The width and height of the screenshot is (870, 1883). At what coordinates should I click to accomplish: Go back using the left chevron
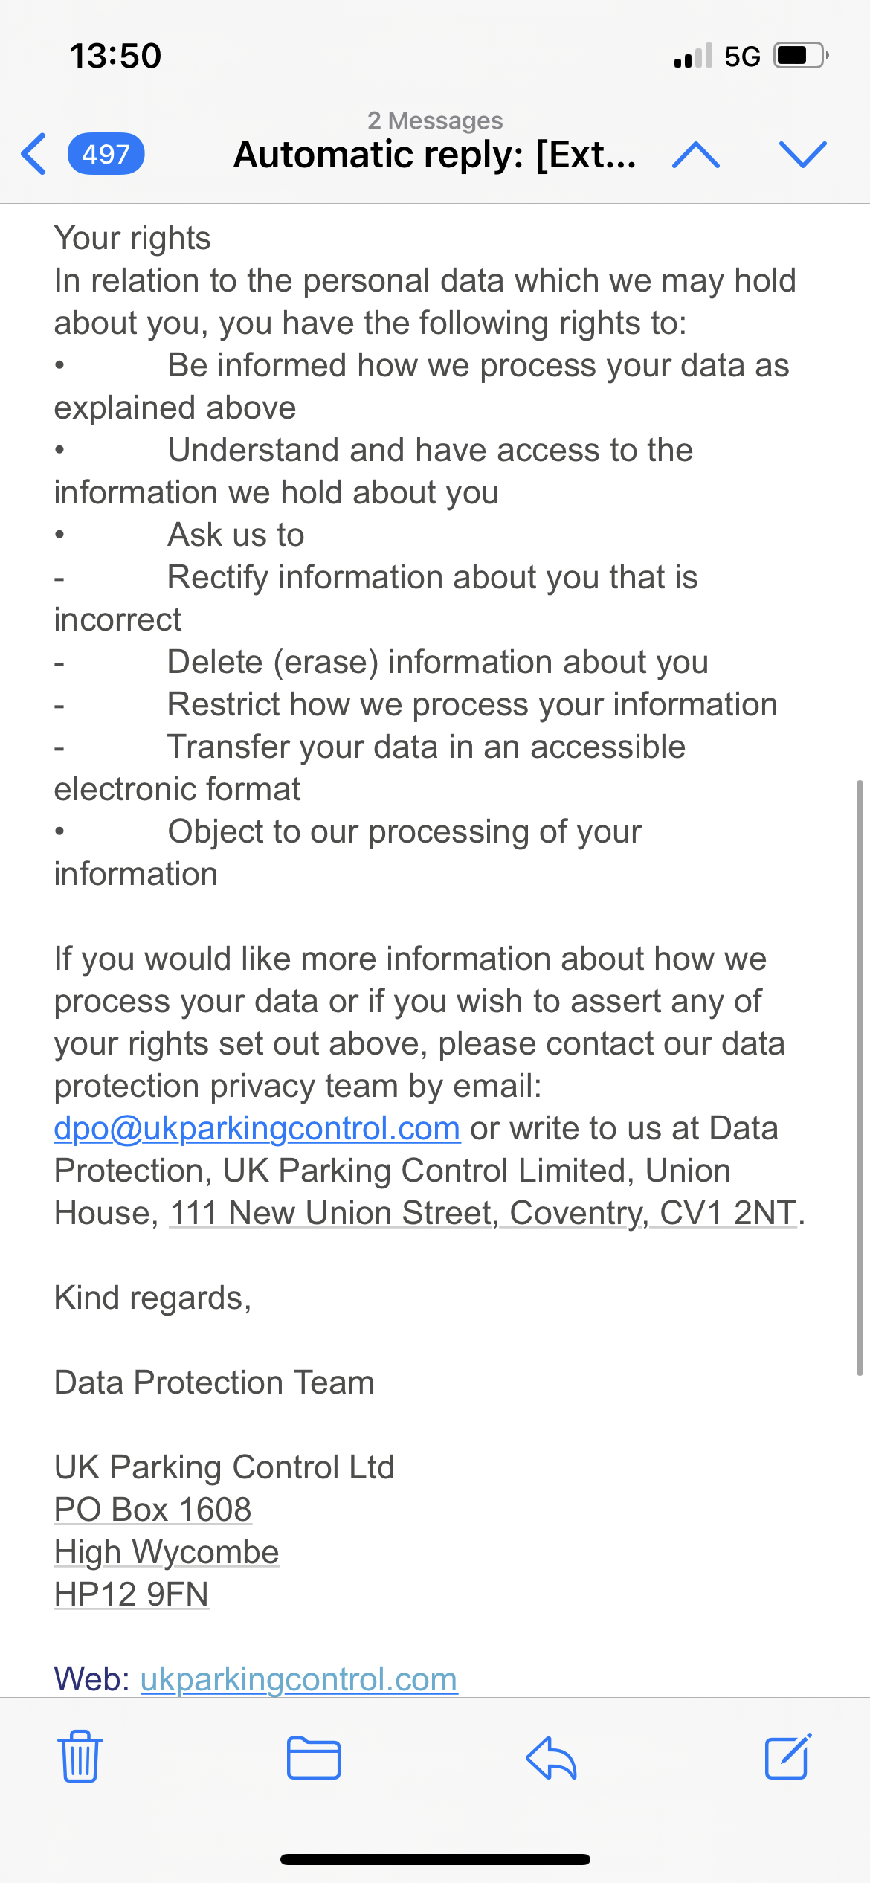click(x=34, y=154)
